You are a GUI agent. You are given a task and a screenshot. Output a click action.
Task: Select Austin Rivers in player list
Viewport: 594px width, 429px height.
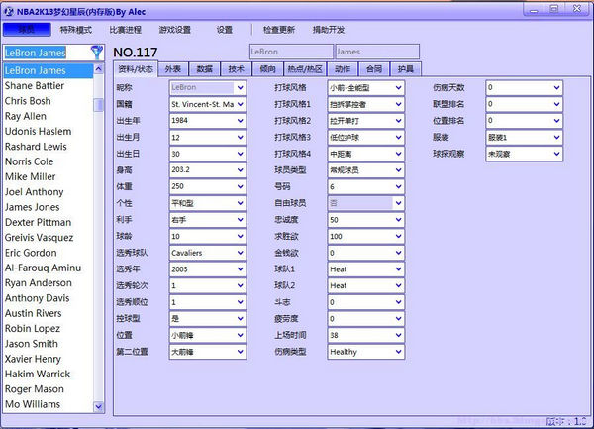(48, 313)
